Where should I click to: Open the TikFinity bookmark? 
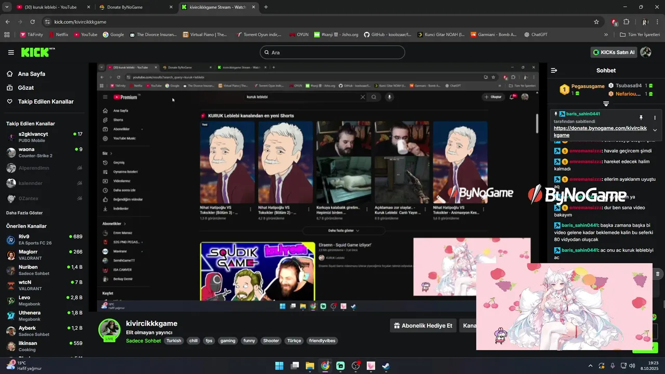pyautogui.click(x=31, y=35)
